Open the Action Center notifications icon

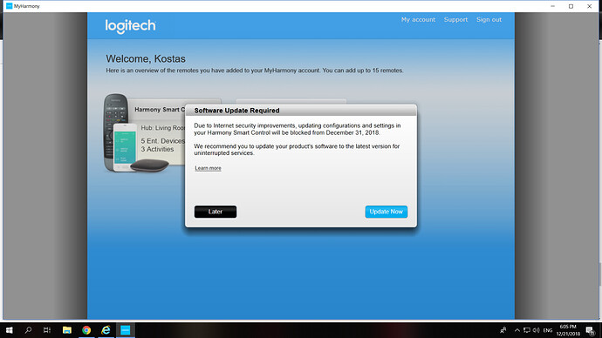click(x=591, y=330)
